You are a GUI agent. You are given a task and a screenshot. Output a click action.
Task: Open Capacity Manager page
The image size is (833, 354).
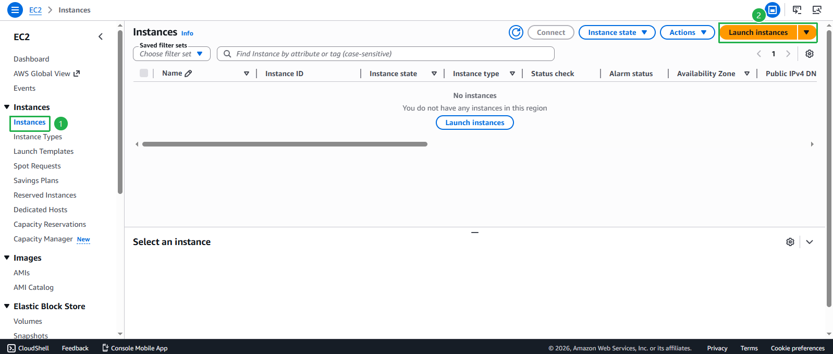[43, 239]
